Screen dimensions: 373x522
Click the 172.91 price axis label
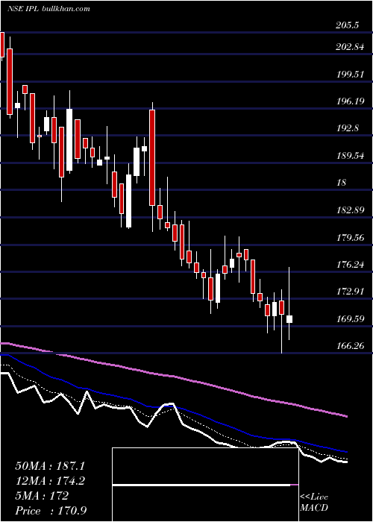tap(350, 292)
